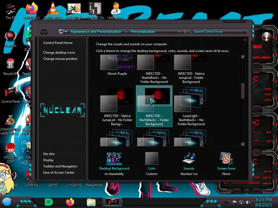The height and width of the screenshot is (208, 278).
Task: Click the back navigation button in window
Action: coord(44,32)
